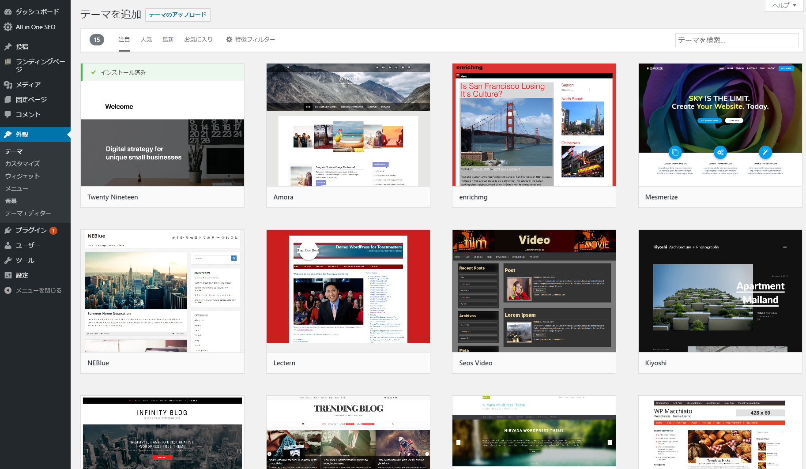Select the Latest (最新) themes tab
Image resolution: width=806 pixels, height=469 pixels.
click(168, 39)
